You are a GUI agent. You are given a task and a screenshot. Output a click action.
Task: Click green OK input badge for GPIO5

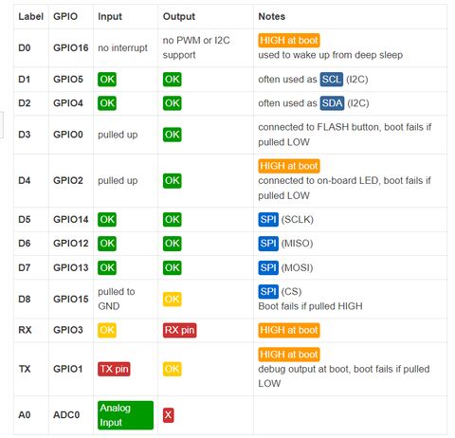click(x=107, y=80)
